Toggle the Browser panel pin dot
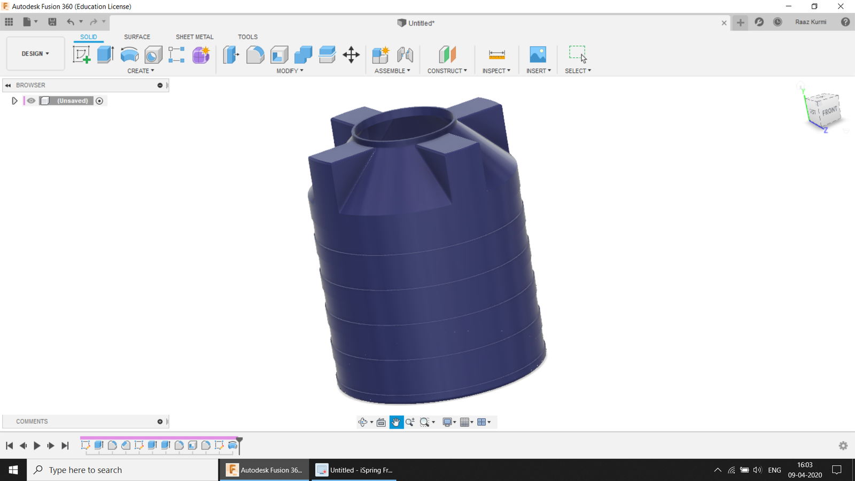Screen dimensions: 855x481 click(x=160, y=86)
